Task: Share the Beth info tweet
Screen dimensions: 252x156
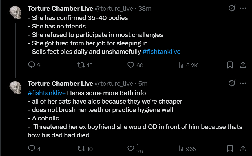Action: point(243,149)
